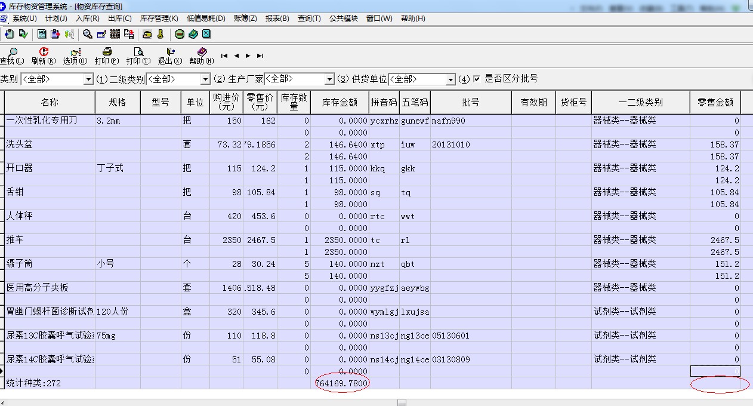Click the green lined report sheet toolbar icon
The image size is (753, 406).
pos(42,34)
